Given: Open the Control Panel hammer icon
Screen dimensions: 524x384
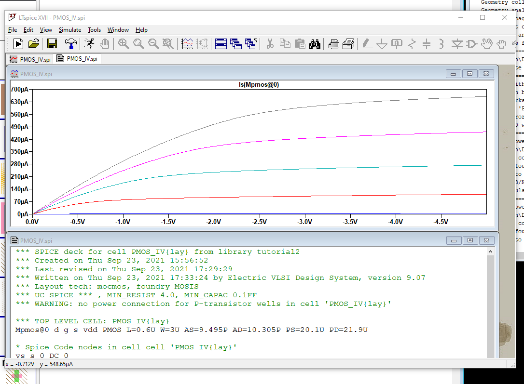Looking at the screenshot, I should click(70, 44).
